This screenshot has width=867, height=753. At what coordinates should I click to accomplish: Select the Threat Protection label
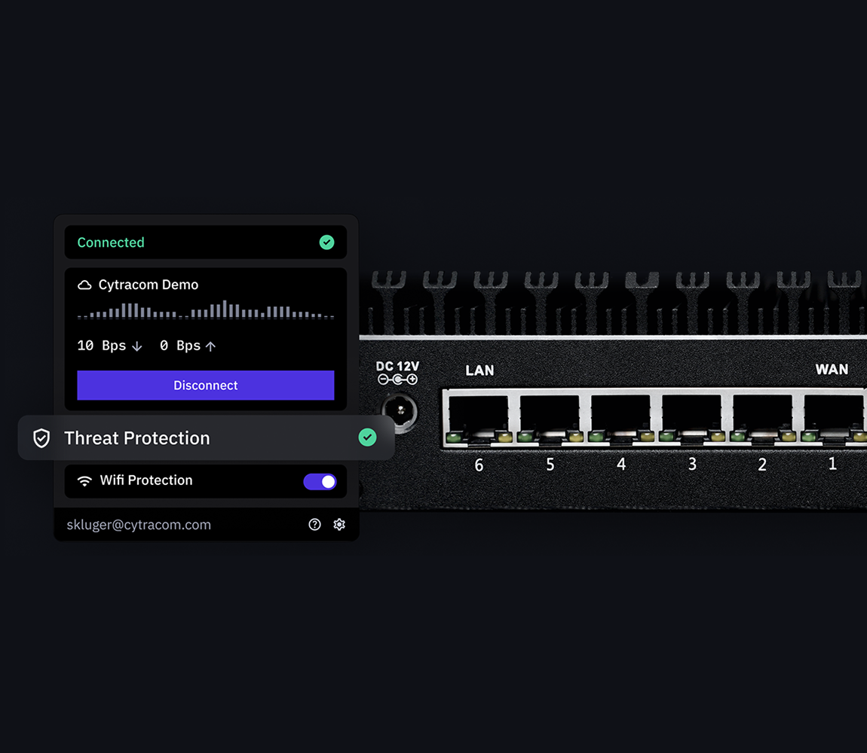[137, 438]
